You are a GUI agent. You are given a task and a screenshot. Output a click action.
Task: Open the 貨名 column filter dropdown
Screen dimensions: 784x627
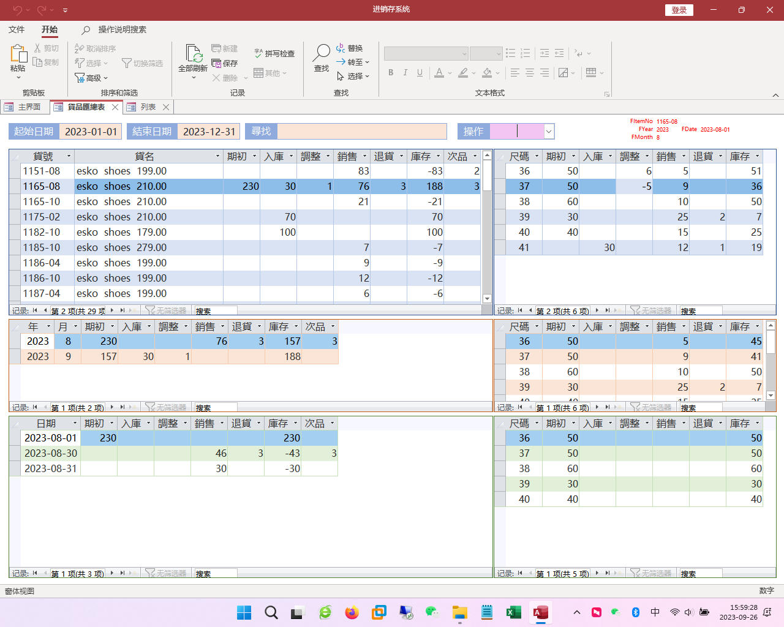pos(217,157)
